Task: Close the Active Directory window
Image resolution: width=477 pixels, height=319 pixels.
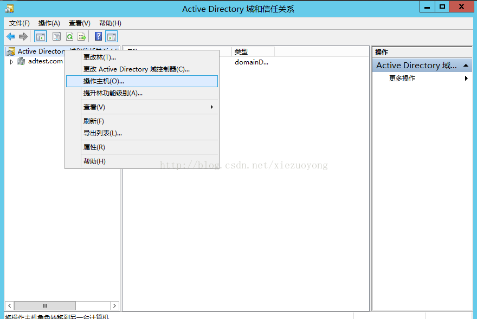Action: pos(461,6)
